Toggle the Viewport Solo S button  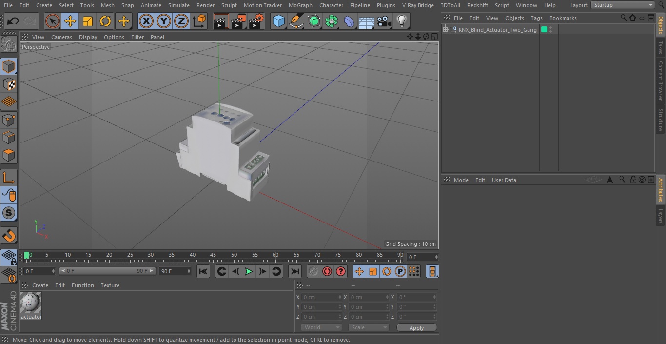pyautogui.click(x=9, y=213)
